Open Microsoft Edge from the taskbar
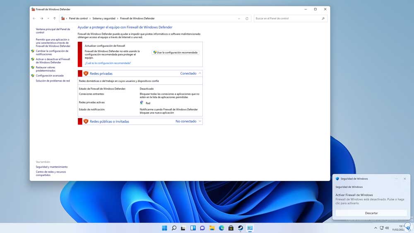Viewport: 414px width, 233px height. [x=221, y=228]
